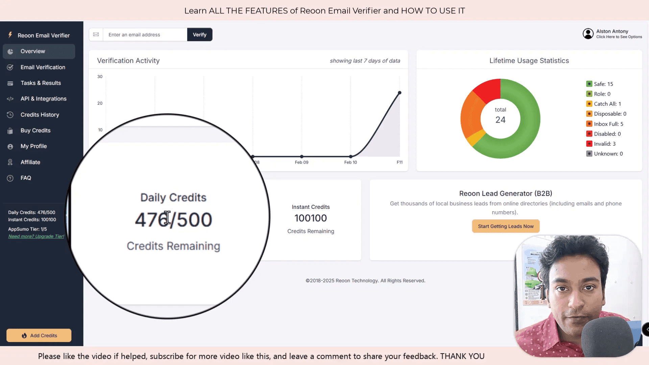The image size is (649, 365).
Task: Toggle the Inbox Full legend swatch
Action: pos(589,124)
